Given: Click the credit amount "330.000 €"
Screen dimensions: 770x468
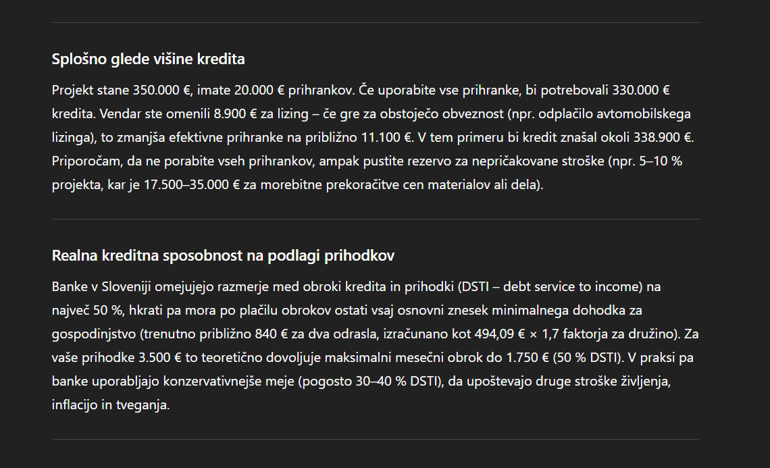Looking at the screenshot, I should coord(640,90).
